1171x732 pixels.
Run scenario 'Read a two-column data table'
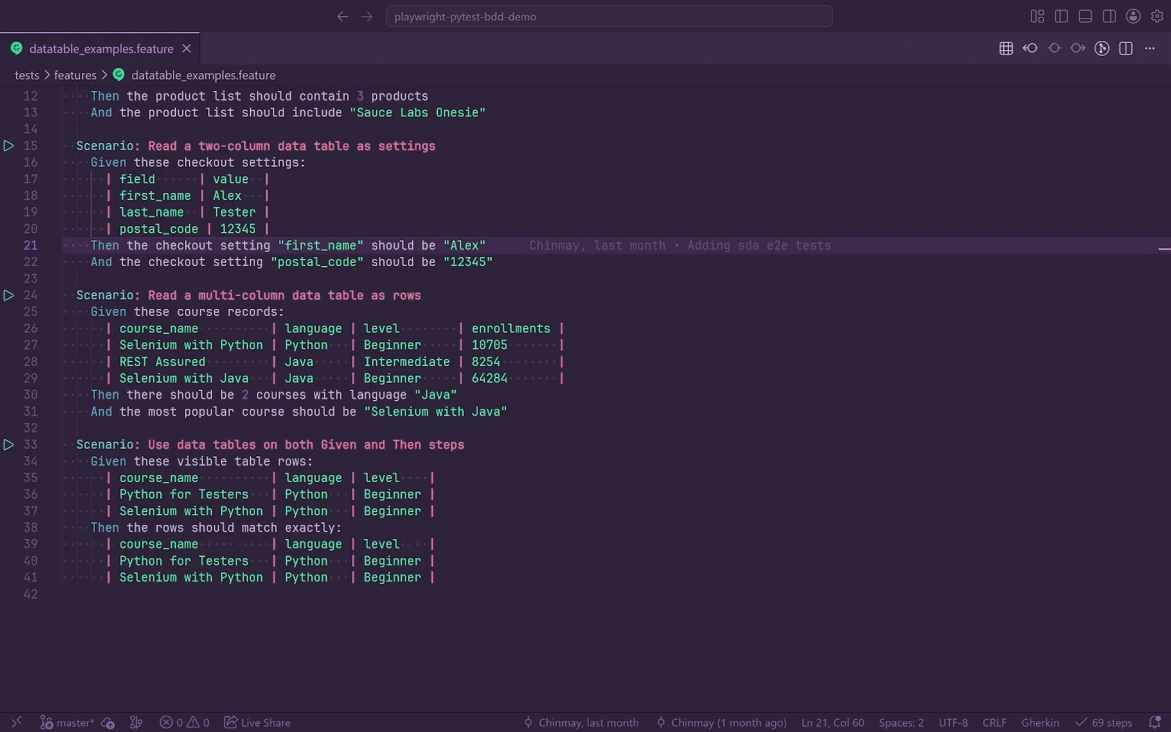9,146
